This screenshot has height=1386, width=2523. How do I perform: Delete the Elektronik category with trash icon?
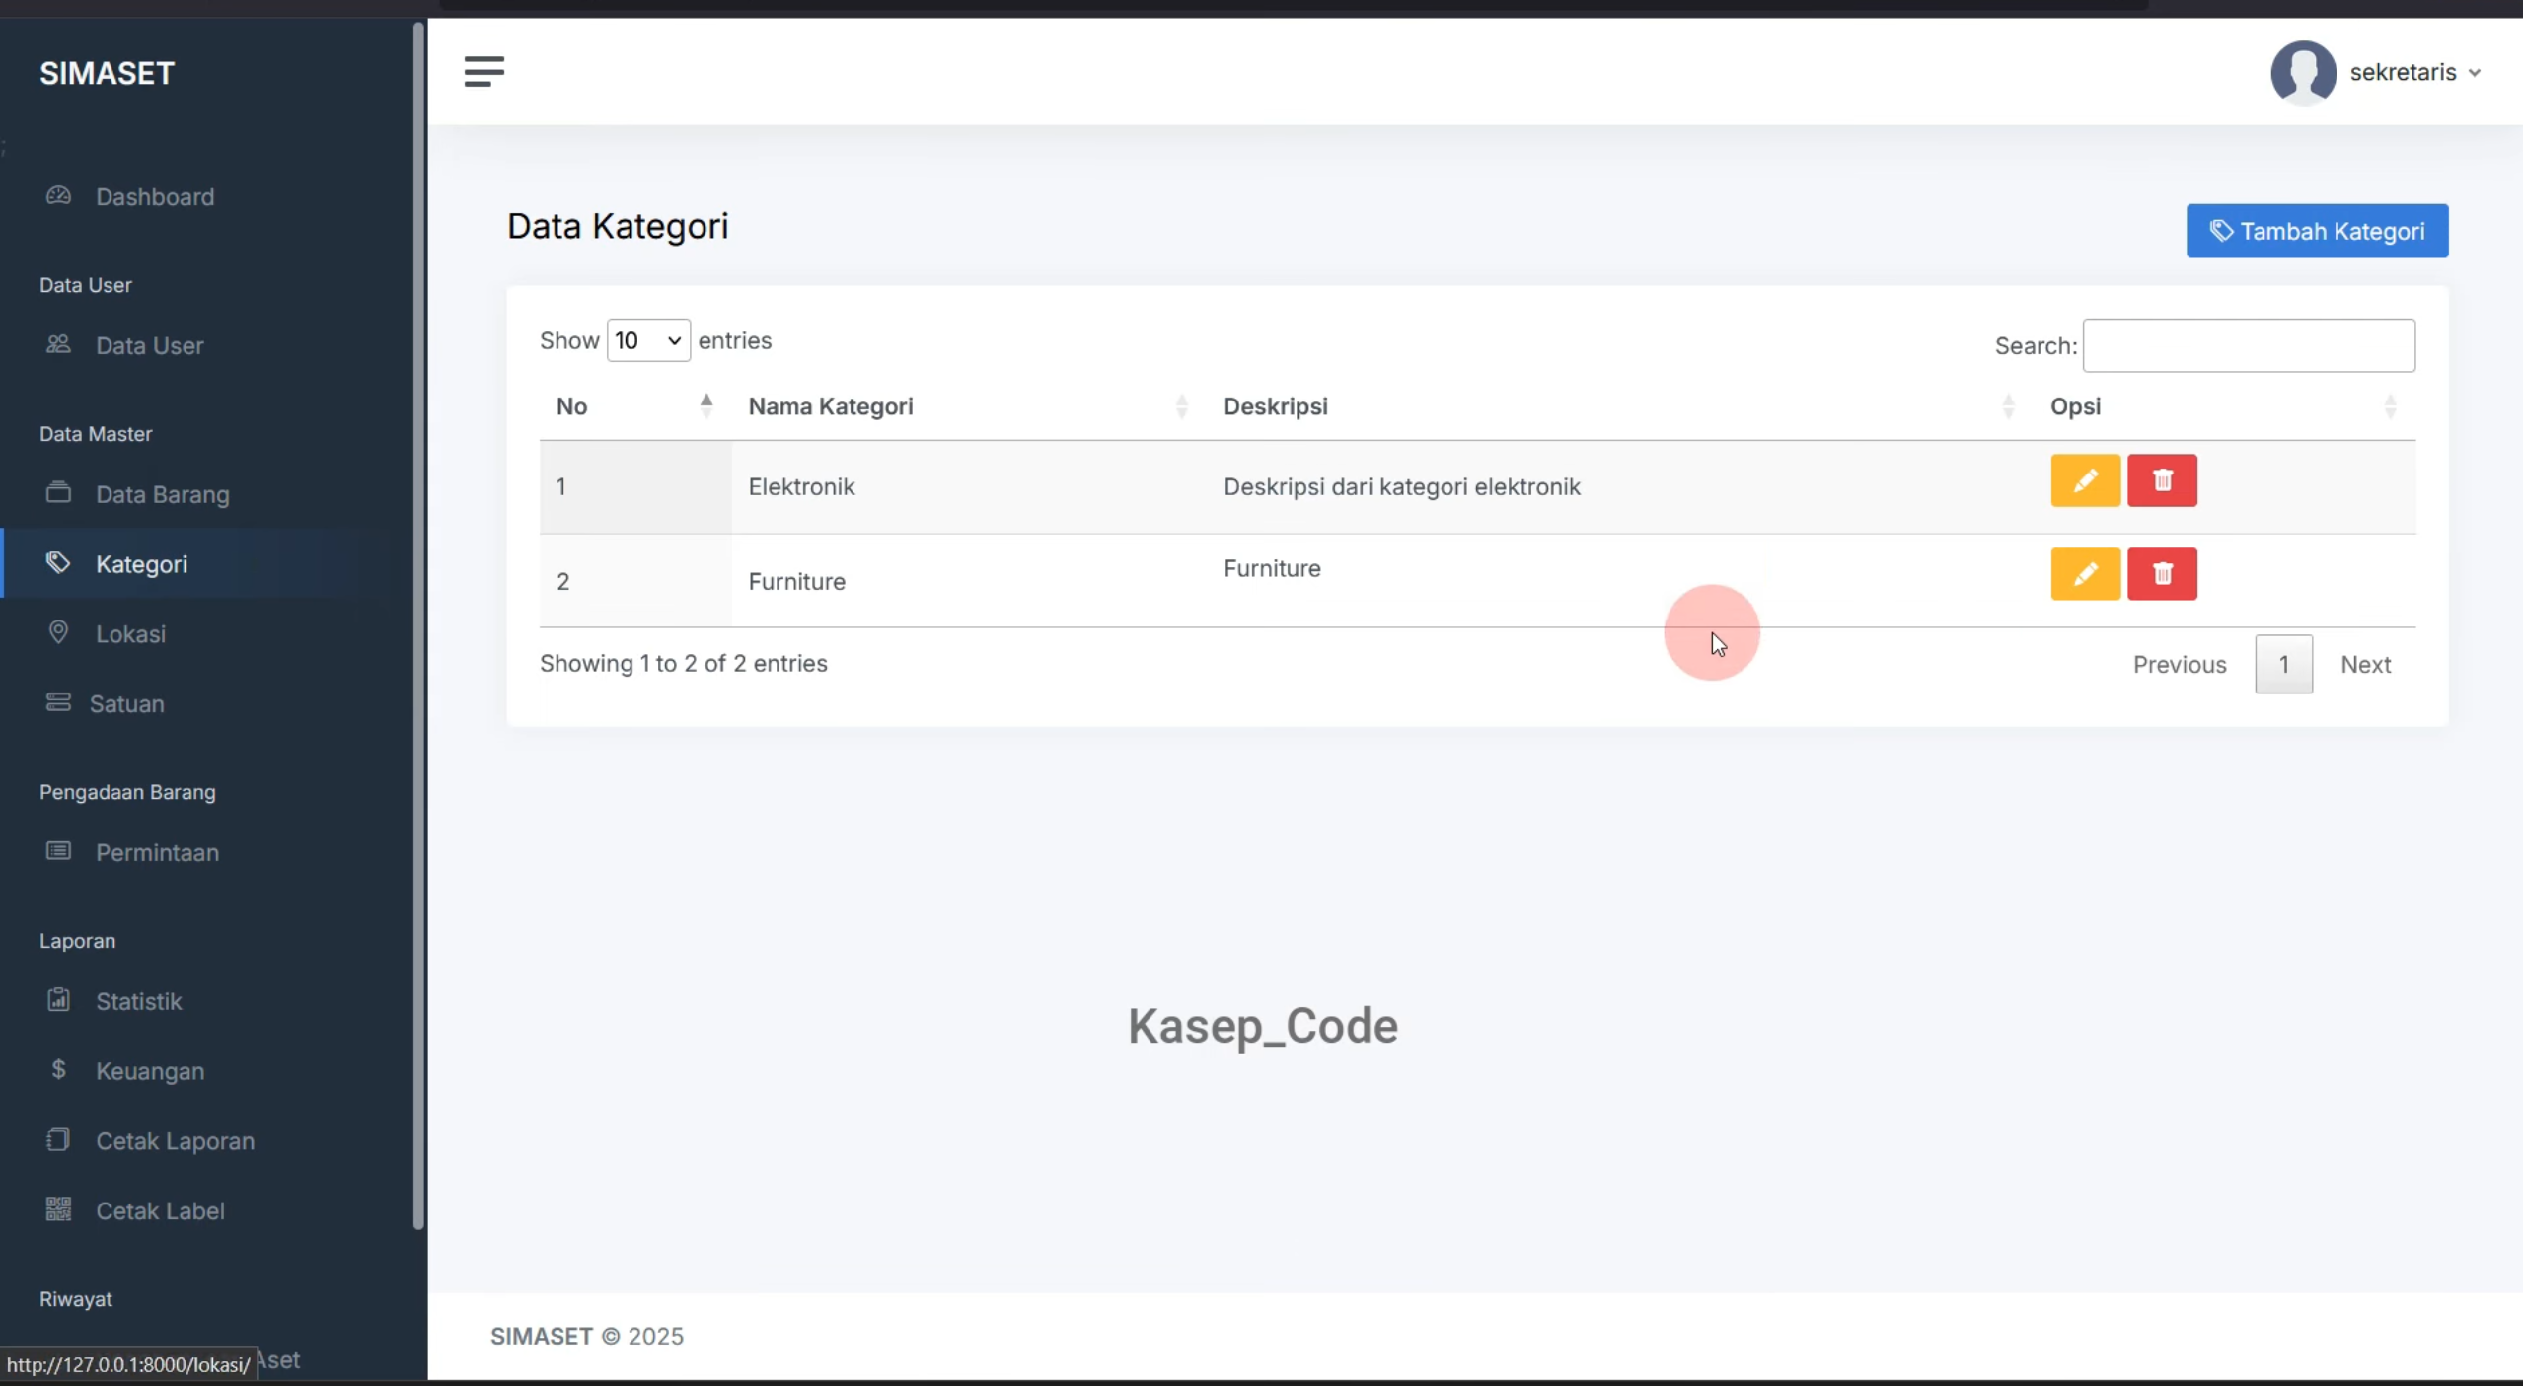point(2161,480)
